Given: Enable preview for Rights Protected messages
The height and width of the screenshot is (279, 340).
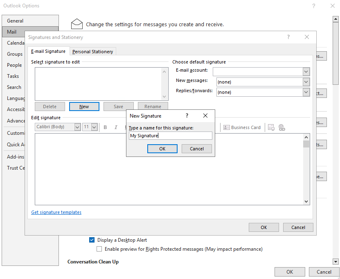Looking at the screenshot, I should 99,249.
